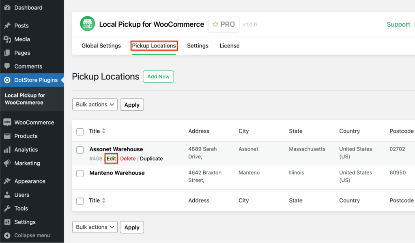Click the Title column header link
Screen dimensions: 415x243
94,131
